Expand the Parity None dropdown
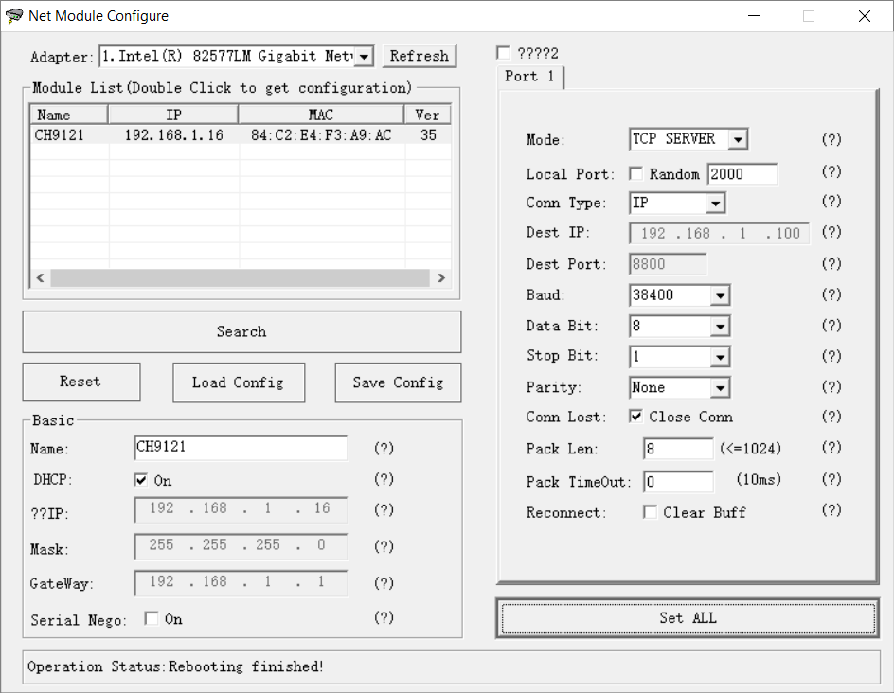 point(720,388)
